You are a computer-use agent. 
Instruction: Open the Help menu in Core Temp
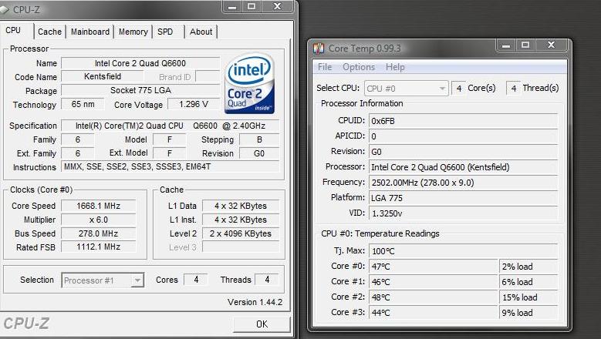tap(395, 67)
